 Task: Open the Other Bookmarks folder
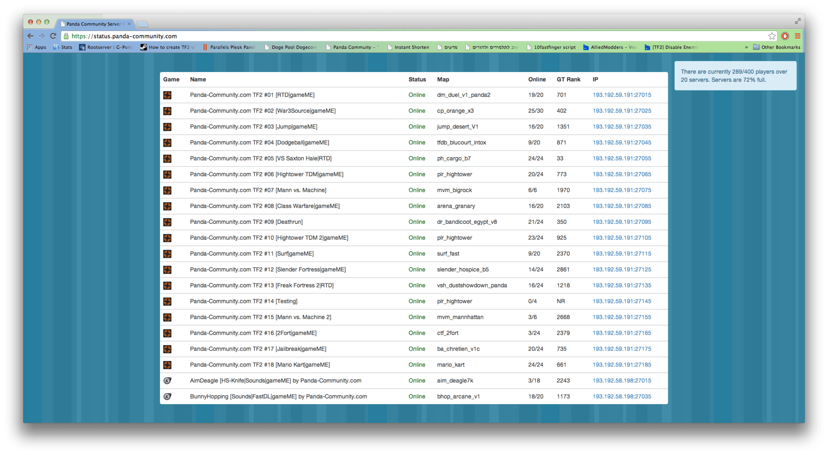click(x=776, y=47)
